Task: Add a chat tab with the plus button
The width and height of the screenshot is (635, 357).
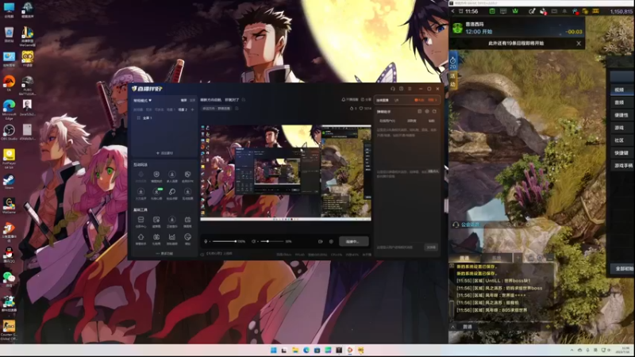Action: pyautogui.click(x=518, y=258)
